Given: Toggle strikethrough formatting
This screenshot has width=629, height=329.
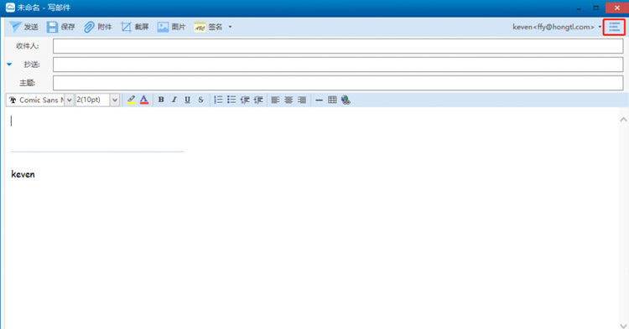Looking at the screenshot, I should (200, 100).
